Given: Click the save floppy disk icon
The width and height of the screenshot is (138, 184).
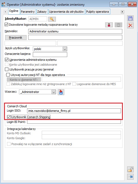Looking at the screenshot, I should point(130,19).
